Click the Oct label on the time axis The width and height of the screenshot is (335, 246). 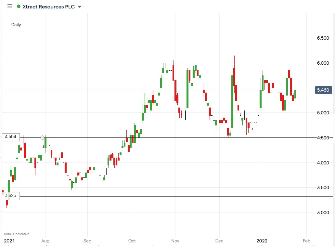click(x=132, y=241)
